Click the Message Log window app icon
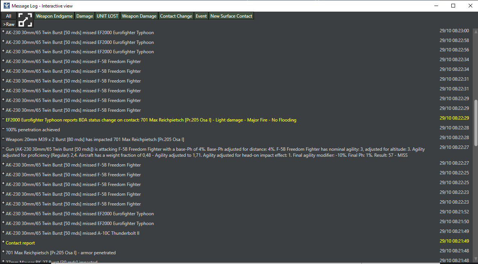Screen dimensions: 478x264 [x=6, y=6]
